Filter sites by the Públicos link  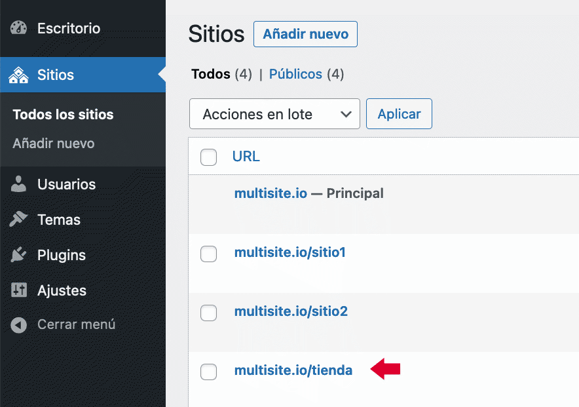[295, 74]
